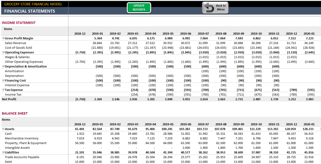Select the Other Operating Expenses row label
Image resolution: width=321 pixels, height=164 pixels.
pyautogui.click(x=24, y=62)
